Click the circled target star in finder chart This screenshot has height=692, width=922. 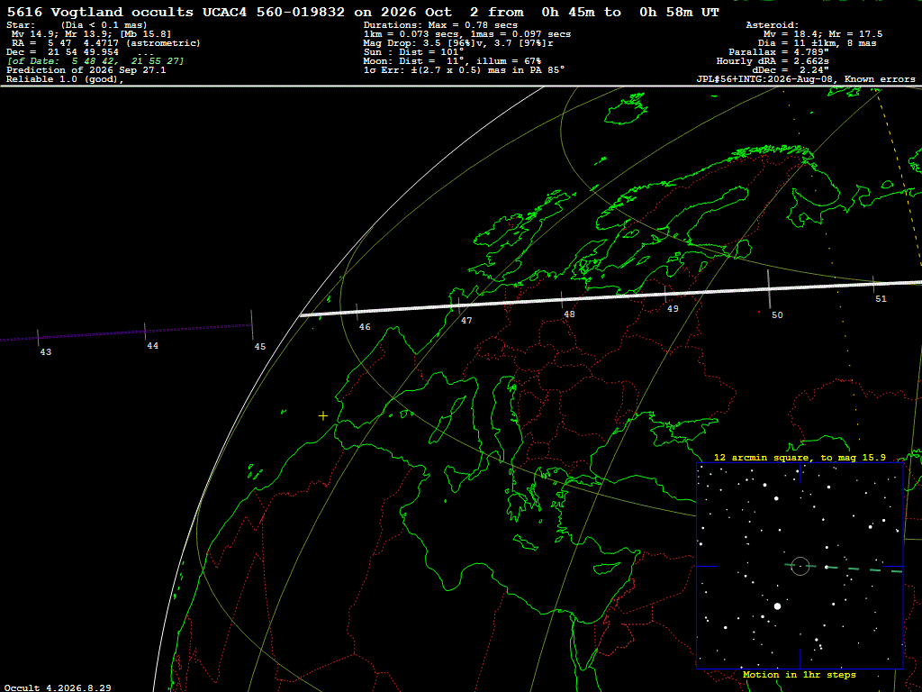tap(800, 566)
